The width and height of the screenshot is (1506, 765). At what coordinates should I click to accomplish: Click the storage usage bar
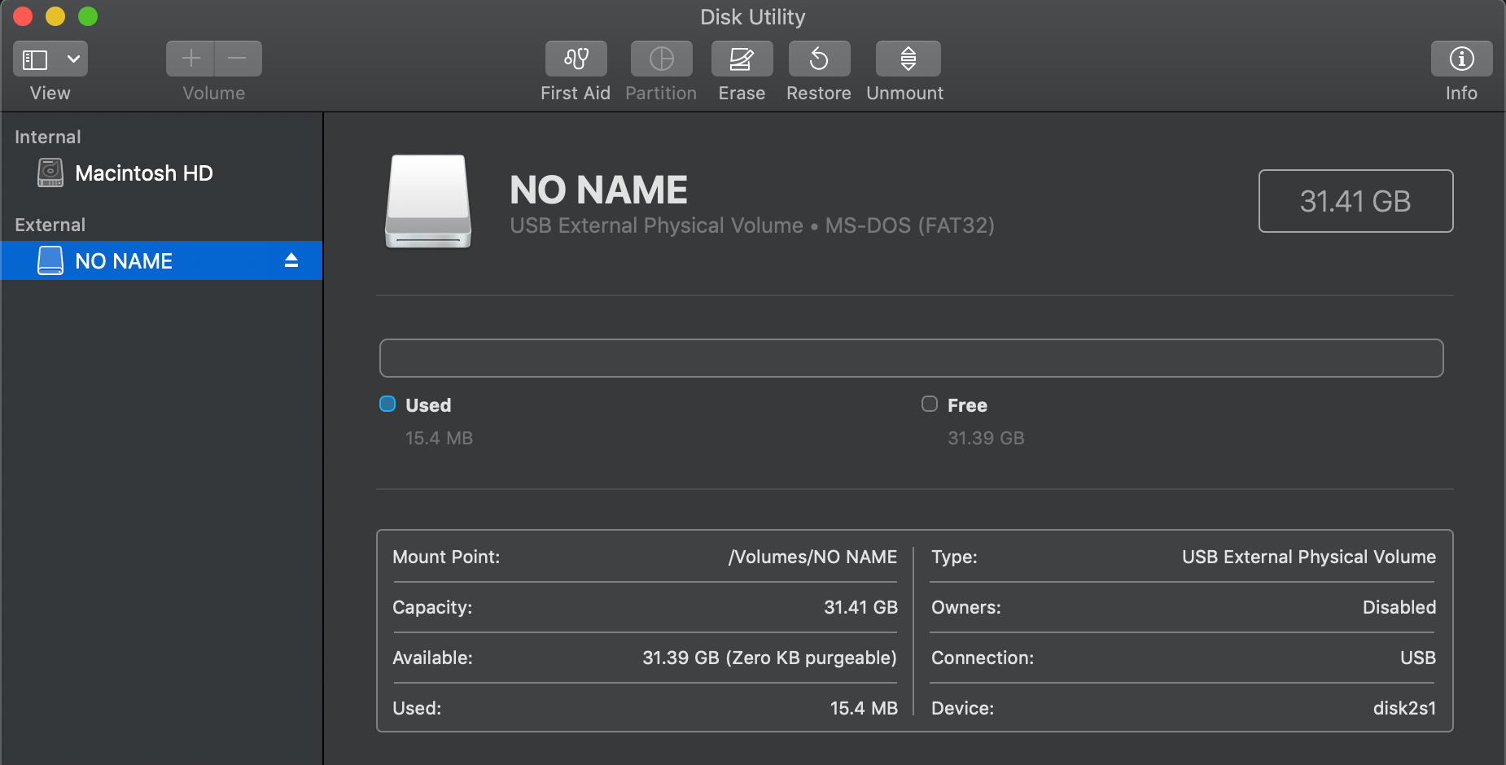(x=912, y=357)
